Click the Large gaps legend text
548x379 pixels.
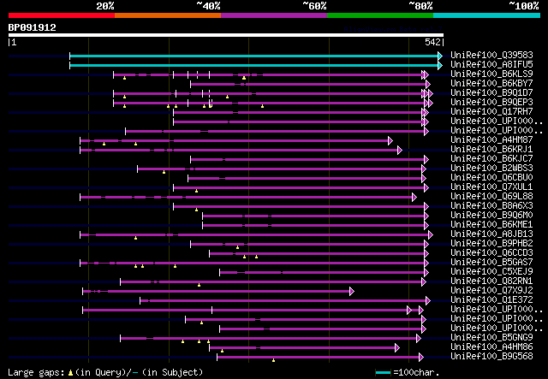36,372
